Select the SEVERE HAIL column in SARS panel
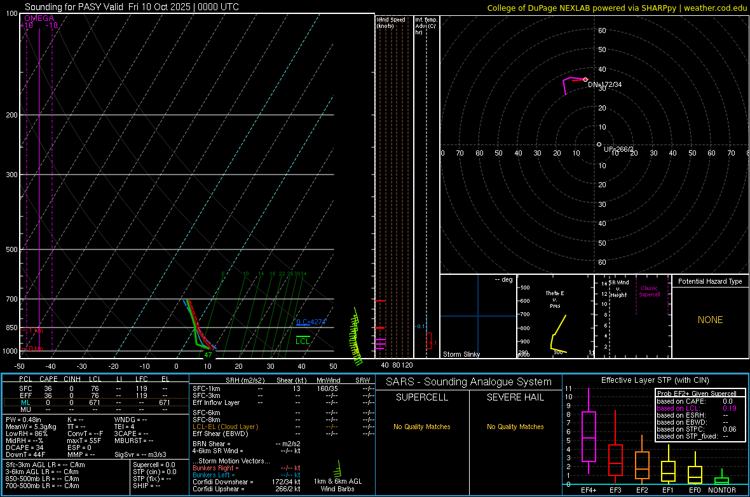This screenshot has height=497, width=750. (515, 397)
